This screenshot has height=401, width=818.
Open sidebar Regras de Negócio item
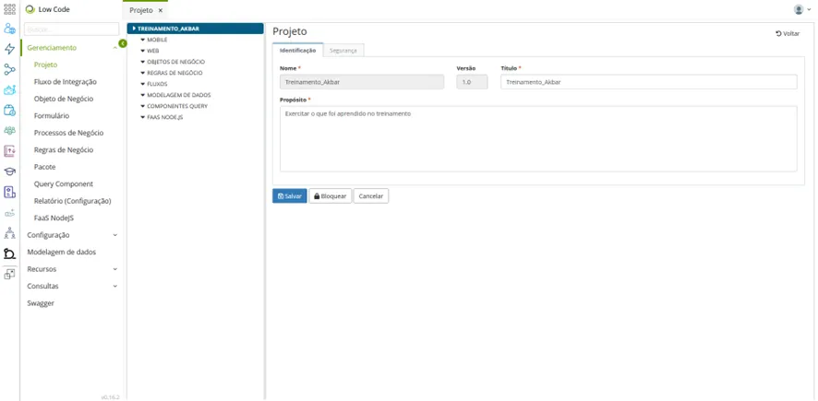pyautogui.click(x=64, y=149)
